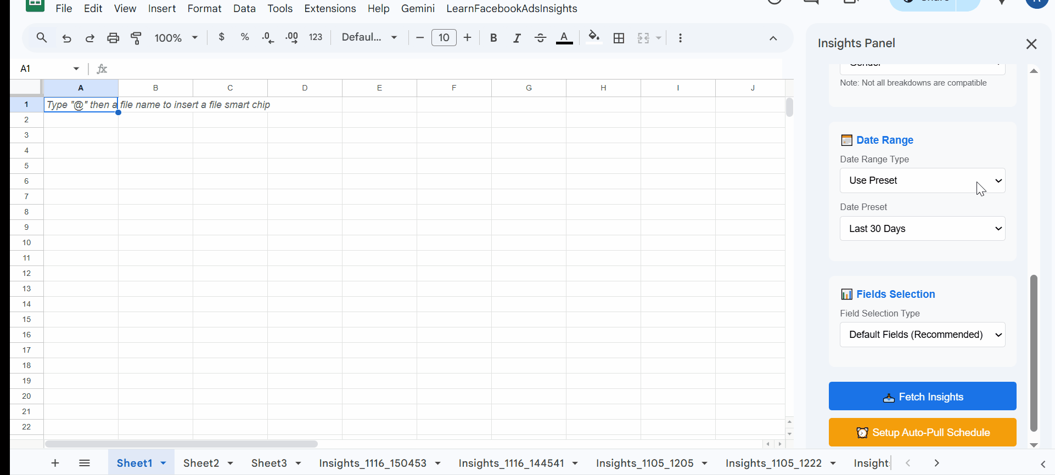
Task: Click Setup Auto-Pull Schedule button
Action: 922,432
